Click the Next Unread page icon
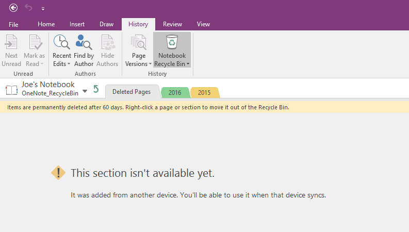This screenshot has width=409, height=232. point(11,42)
